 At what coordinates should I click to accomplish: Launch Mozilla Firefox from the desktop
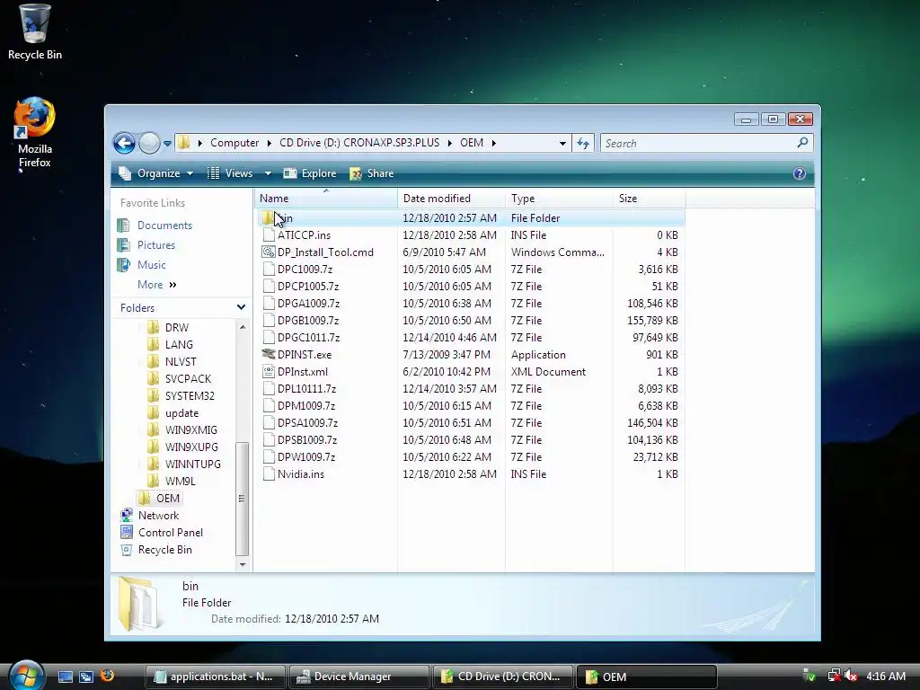[35, 133]
